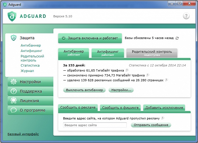Click the ADGUARD wordmark in header
198x143 pixels.
tap(33, 16)
